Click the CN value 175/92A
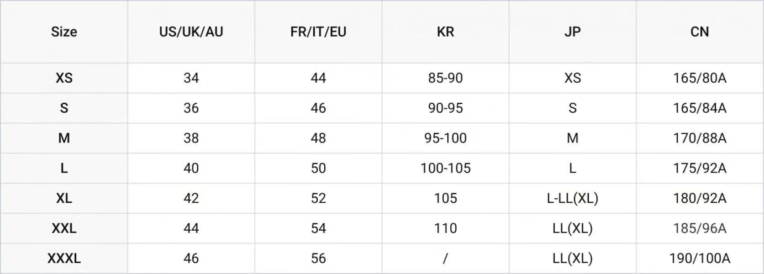764x274 pixels. click(700, 169)
